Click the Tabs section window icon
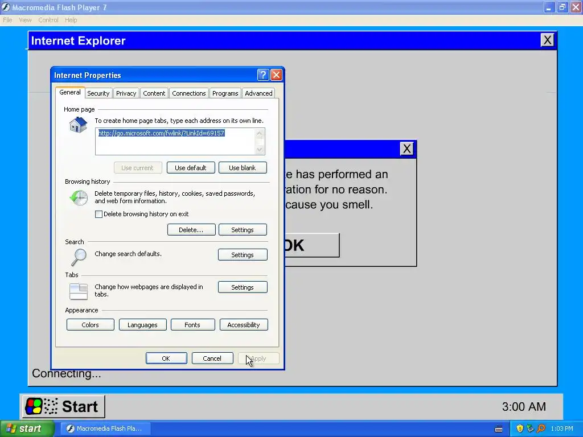 [x=79, y=291]
